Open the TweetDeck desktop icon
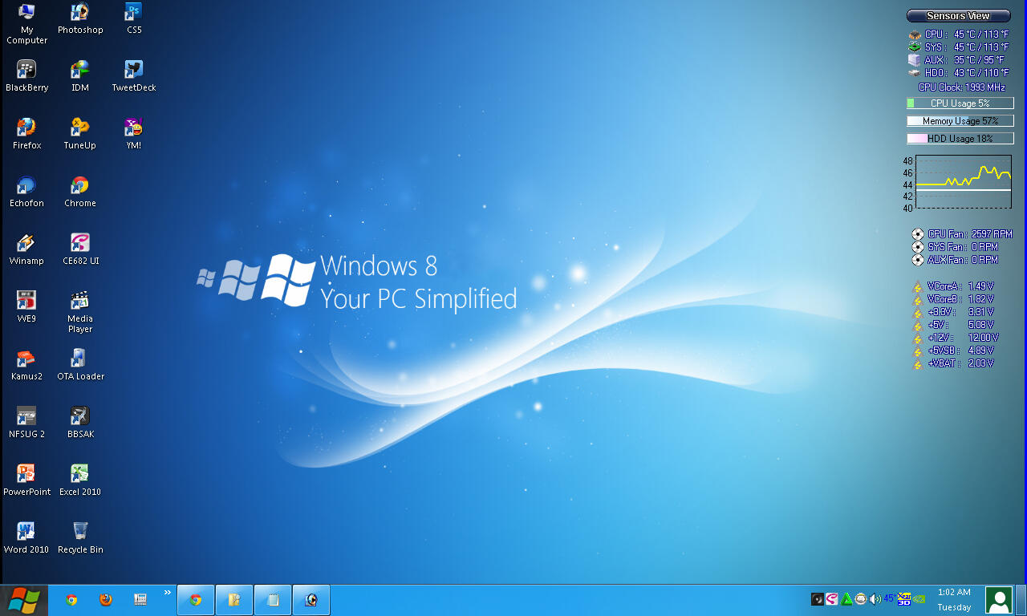 [x=134, y=76]
